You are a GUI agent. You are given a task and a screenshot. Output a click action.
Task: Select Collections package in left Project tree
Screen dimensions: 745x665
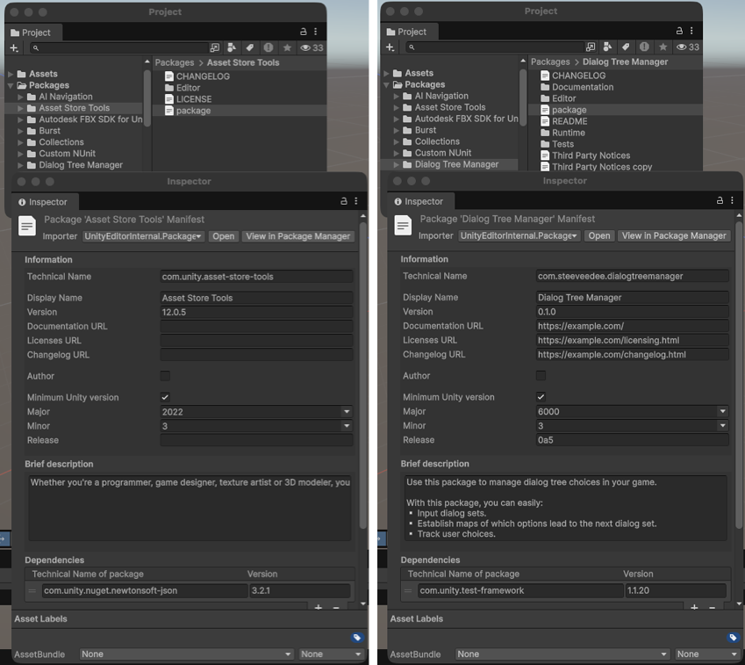pyautogui.click(x=61, y=142)
